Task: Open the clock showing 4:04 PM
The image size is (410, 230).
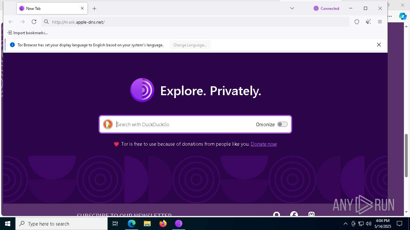Action: coord(383,224)
